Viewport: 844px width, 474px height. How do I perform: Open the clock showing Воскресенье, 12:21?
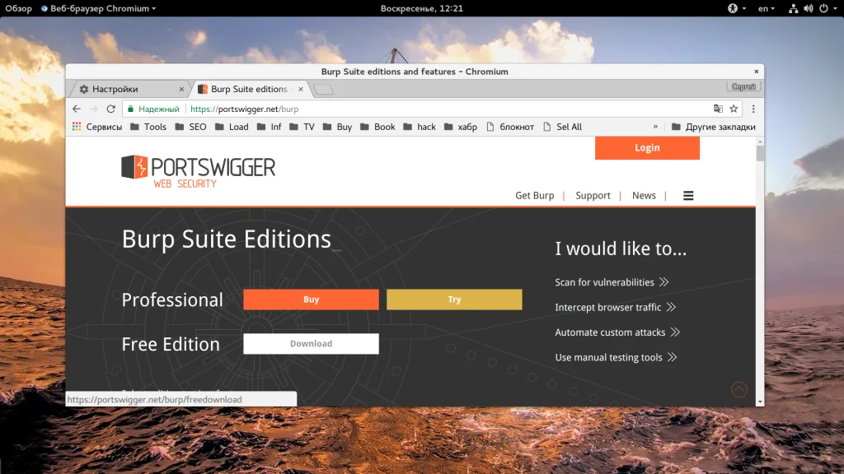tap(421, 8)
